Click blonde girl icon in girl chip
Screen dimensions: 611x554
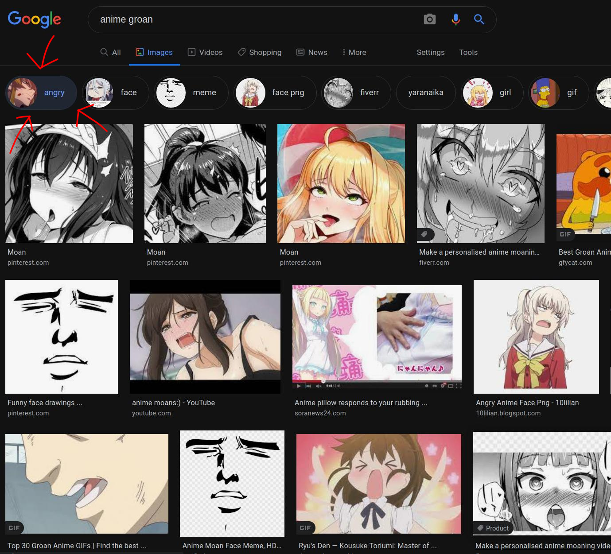478,93
